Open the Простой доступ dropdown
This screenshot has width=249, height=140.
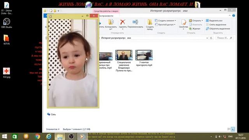tap(165, 24)
